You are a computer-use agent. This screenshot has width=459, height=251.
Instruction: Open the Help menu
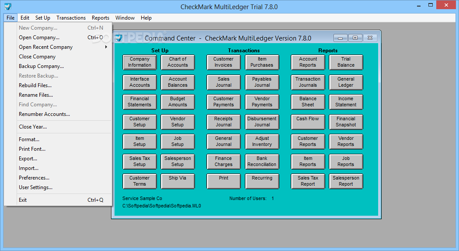pyautogui.click(x=146, y=18)
